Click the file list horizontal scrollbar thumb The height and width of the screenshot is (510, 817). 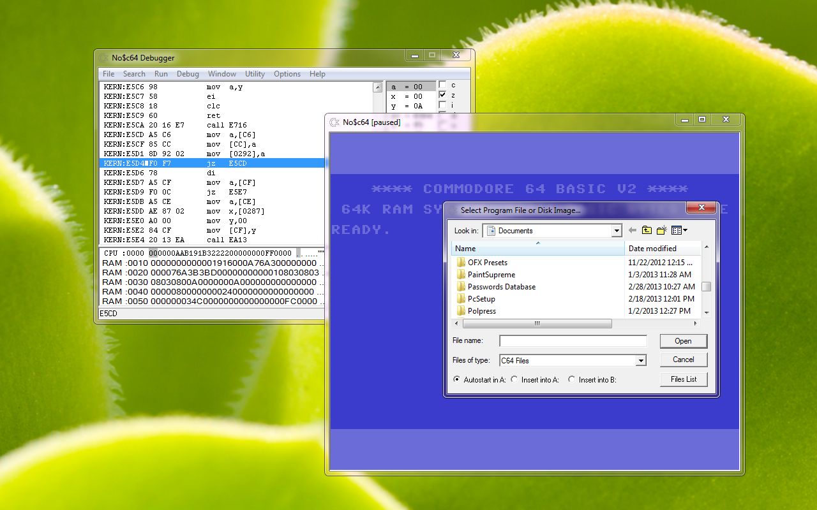[x=537, y=323]
